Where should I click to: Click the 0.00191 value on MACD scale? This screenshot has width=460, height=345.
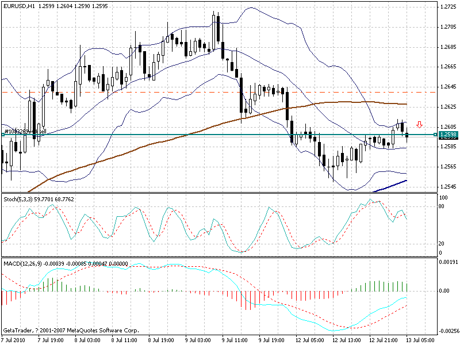tap(448, 262)
